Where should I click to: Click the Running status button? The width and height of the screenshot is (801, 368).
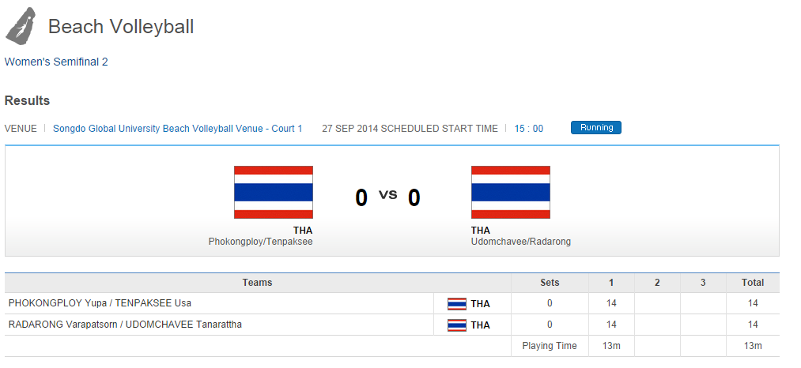pos(595,128)
